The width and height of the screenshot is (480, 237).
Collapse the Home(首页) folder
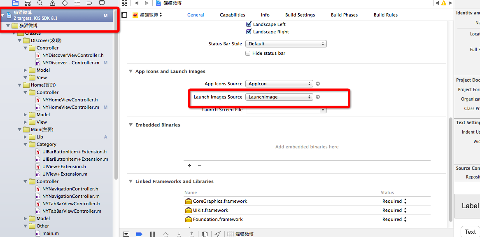click(20, 85)
